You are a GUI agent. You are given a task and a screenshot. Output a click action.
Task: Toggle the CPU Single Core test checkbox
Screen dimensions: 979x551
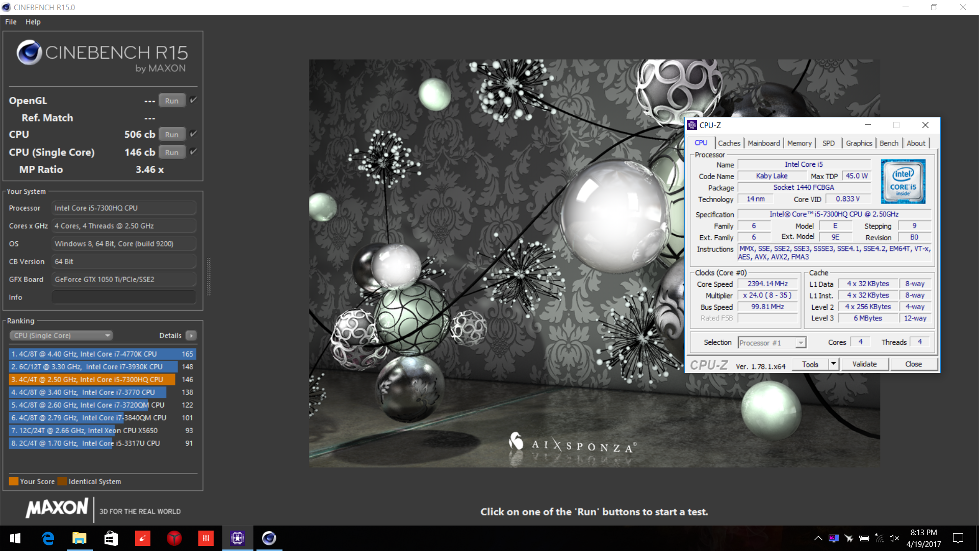pyautogui.click(x=193, y=152)
